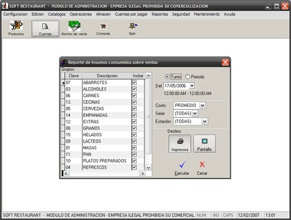The width and height of the screenshot is (291, 220).
Task: Click the Cuentas toolbar button
Action: click(45, 28)
